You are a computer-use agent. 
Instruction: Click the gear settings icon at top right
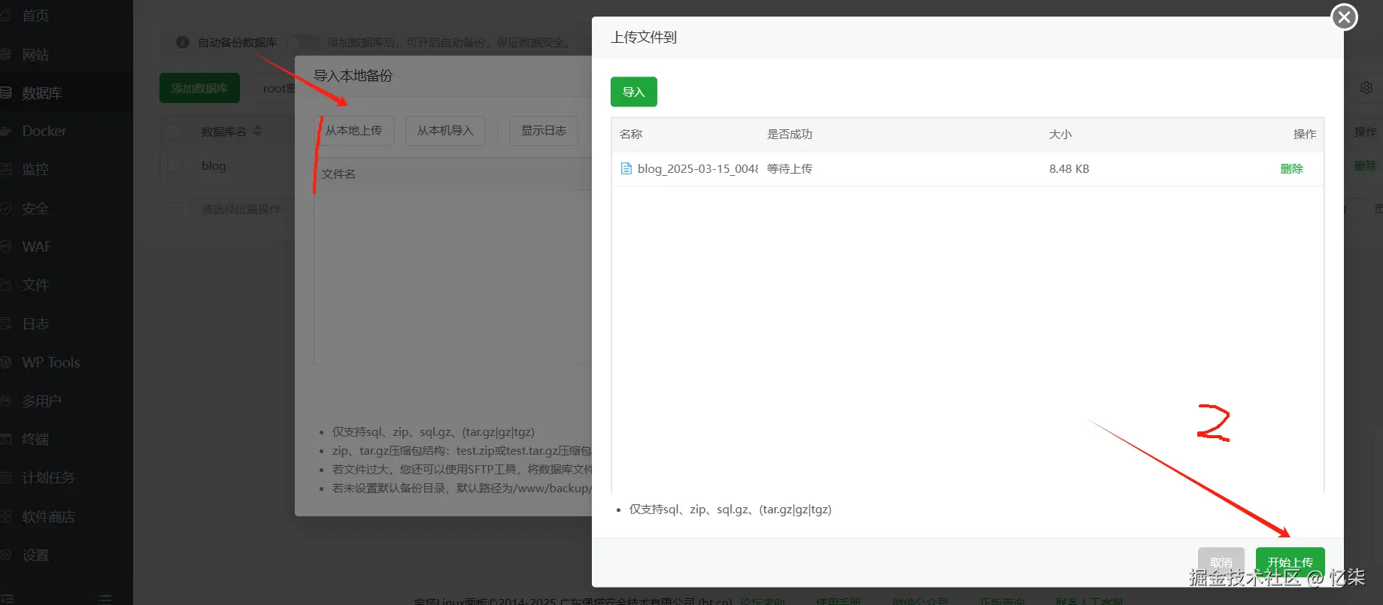point(1366,88)
